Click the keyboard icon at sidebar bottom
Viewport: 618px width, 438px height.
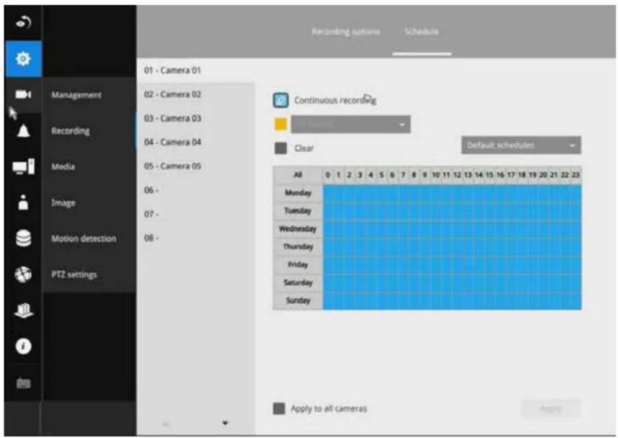[x=23, y=383]
